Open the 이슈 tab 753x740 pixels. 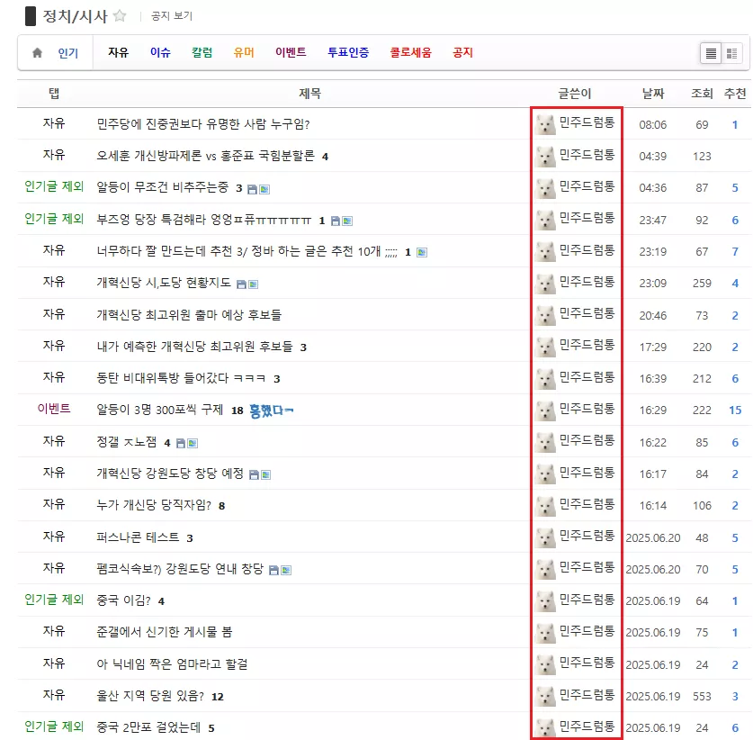pos(160,52)
